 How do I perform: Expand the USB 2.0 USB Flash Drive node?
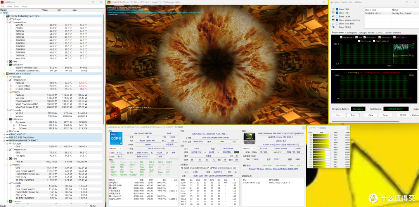(x=4, y=137)
